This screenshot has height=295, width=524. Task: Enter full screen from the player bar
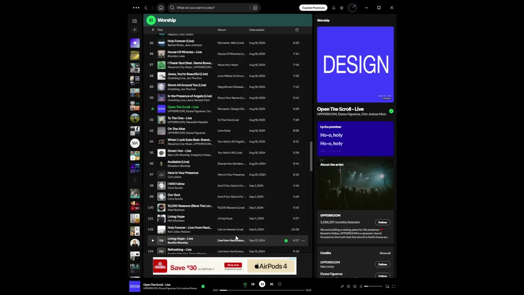click(x=393, y=286)
